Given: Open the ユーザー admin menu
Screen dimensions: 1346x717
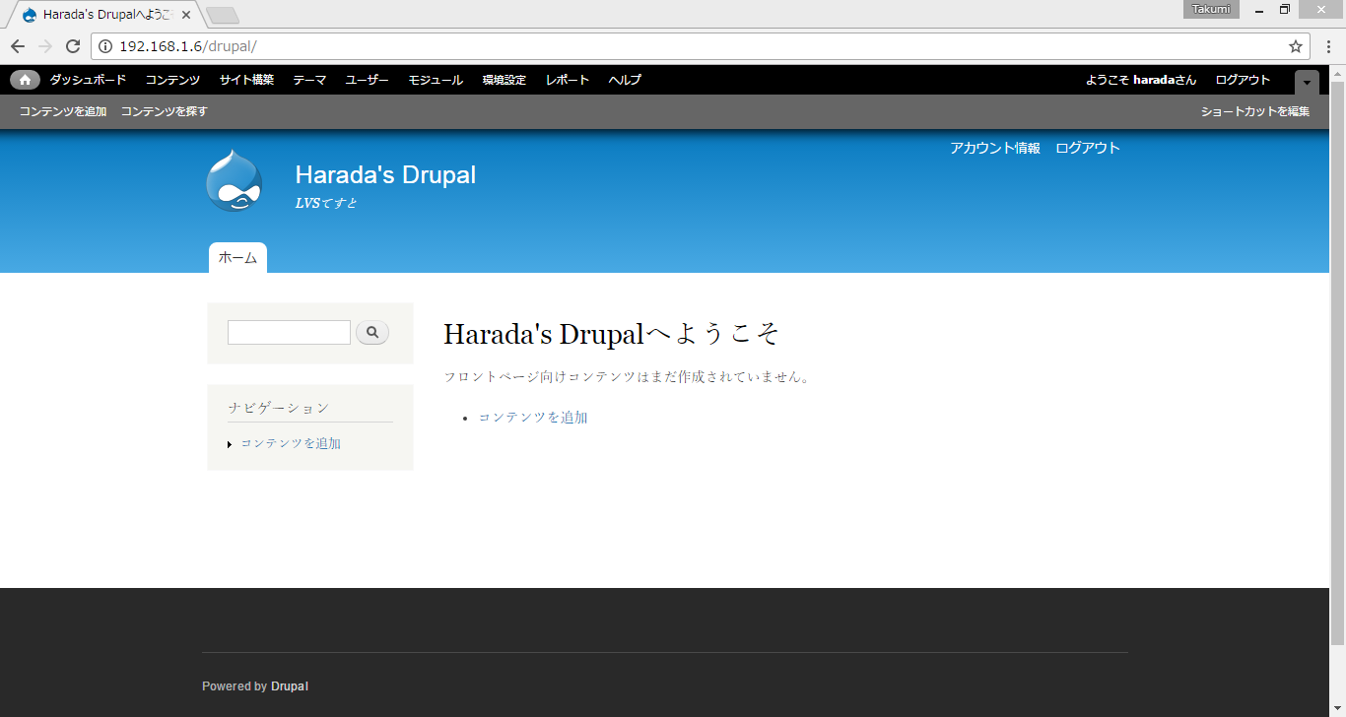Looking at the screenshot, I should coord(367,80).
